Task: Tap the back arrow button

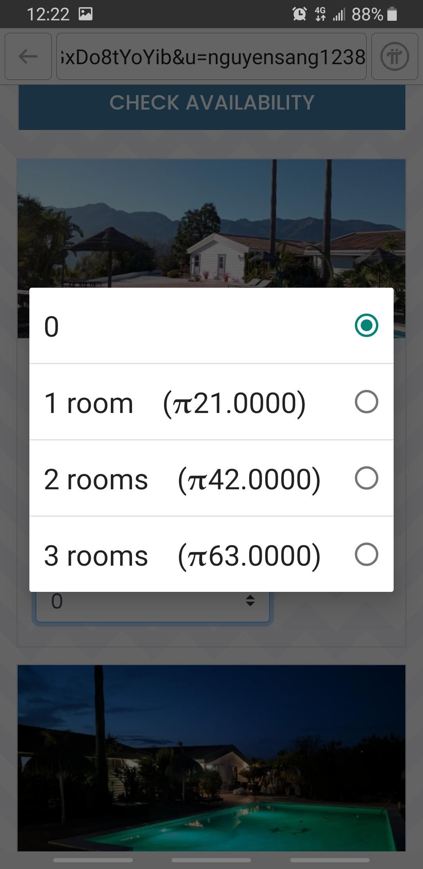Action: coord(28,57)
